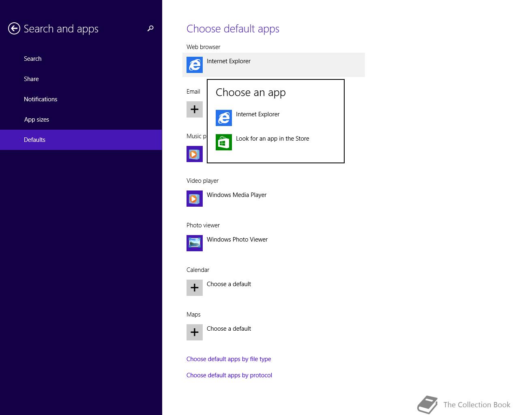Click Choose a default under Calendar
Image resolution: width=519 pixels, height=415 pixels.
point(229,284)
